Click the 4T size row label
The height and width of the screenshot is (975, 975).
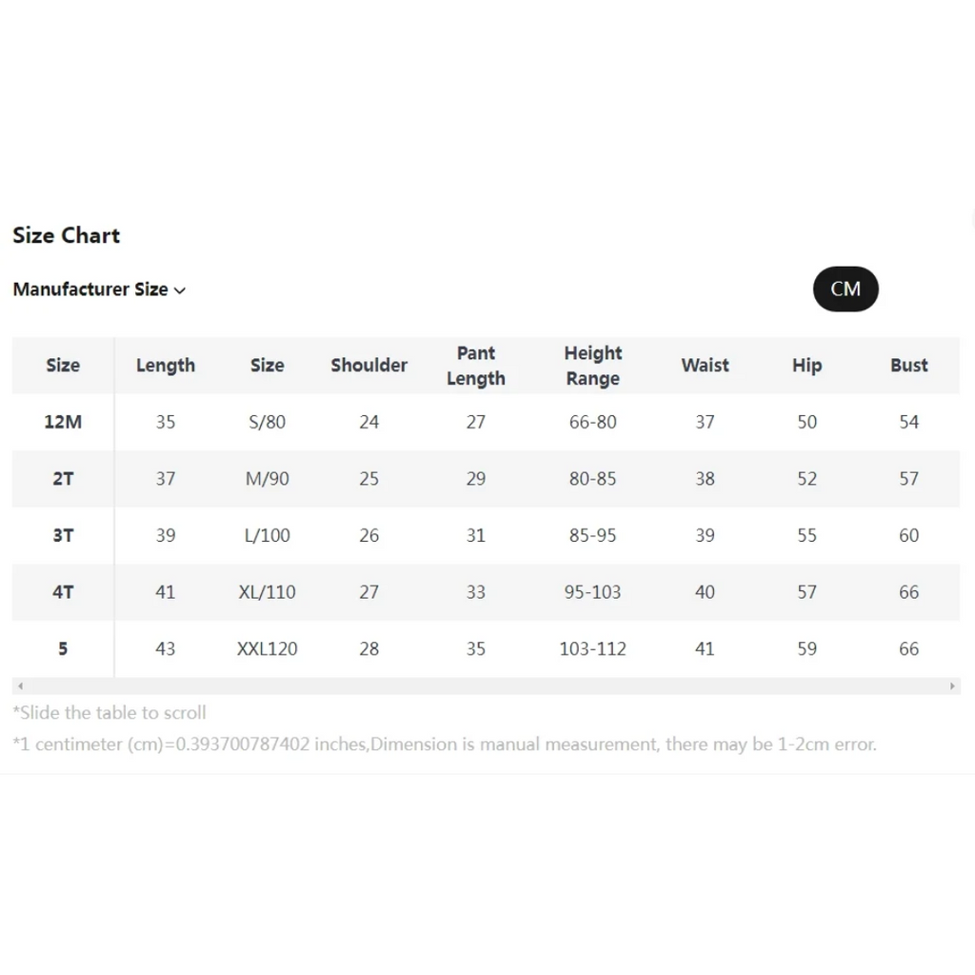point(63,592)
